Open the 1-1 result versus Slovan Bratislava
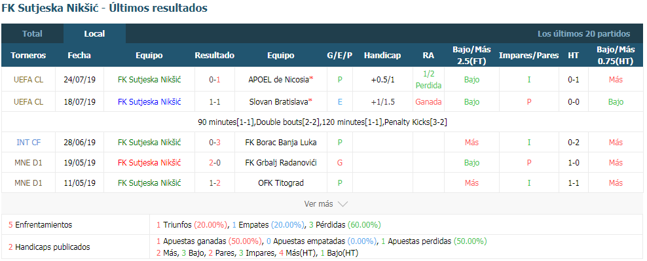Image resolution: width=647 pixels, height=261 pixels. click(x=215, y=102)
